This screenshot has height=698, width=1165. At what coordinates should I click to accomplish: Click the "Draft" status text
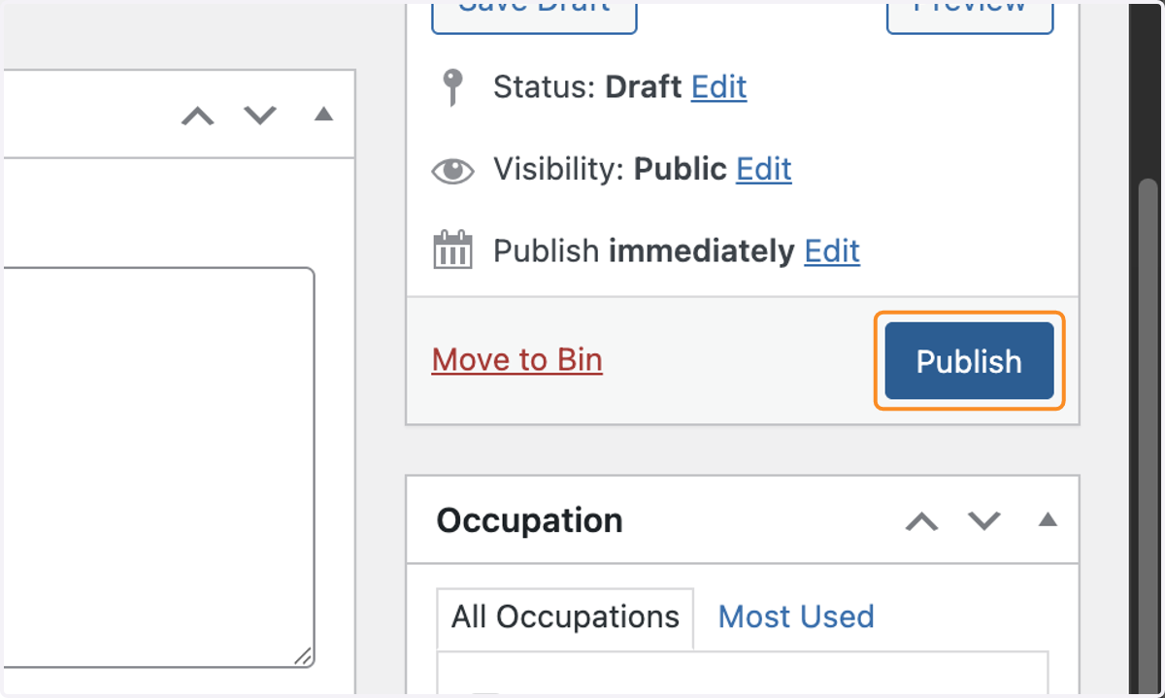click(x=643, y=87)
